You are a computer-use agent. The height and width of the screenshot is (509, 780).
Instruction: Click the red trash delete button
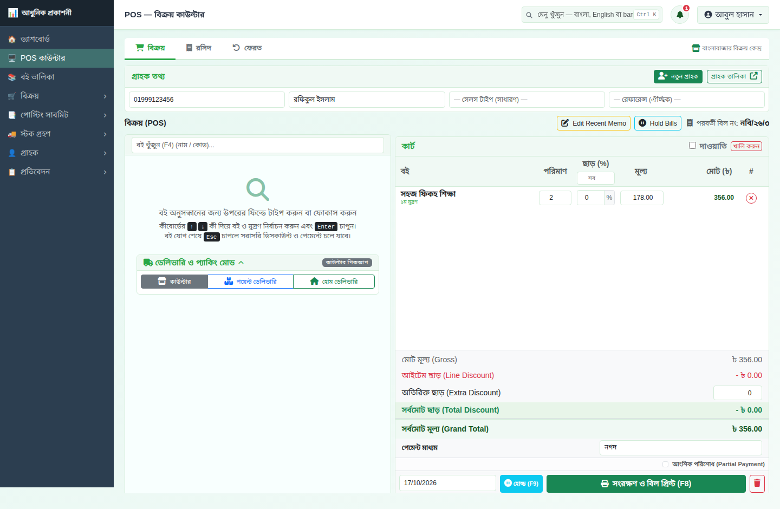coord(757,484)
